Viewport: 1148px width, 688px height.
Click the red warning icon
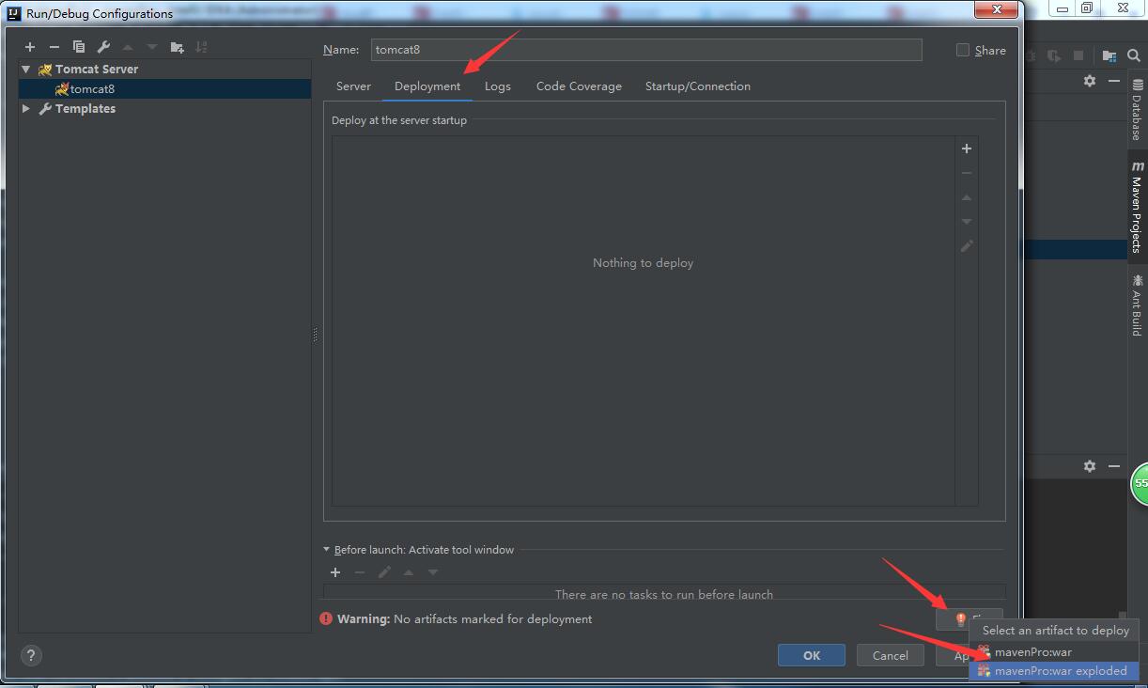[326, 618]
